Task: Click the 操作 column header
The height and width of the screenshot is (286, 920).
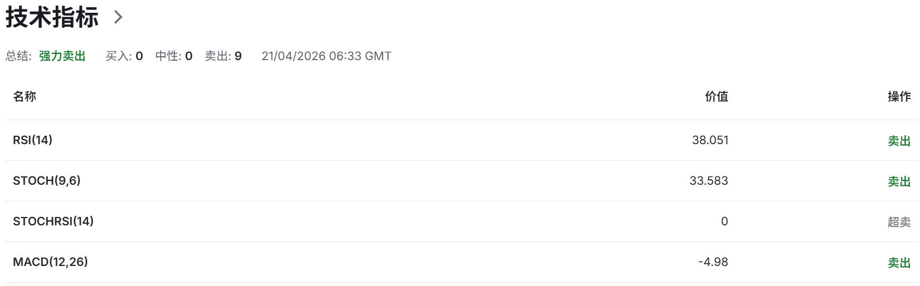Action: [899, 96]
